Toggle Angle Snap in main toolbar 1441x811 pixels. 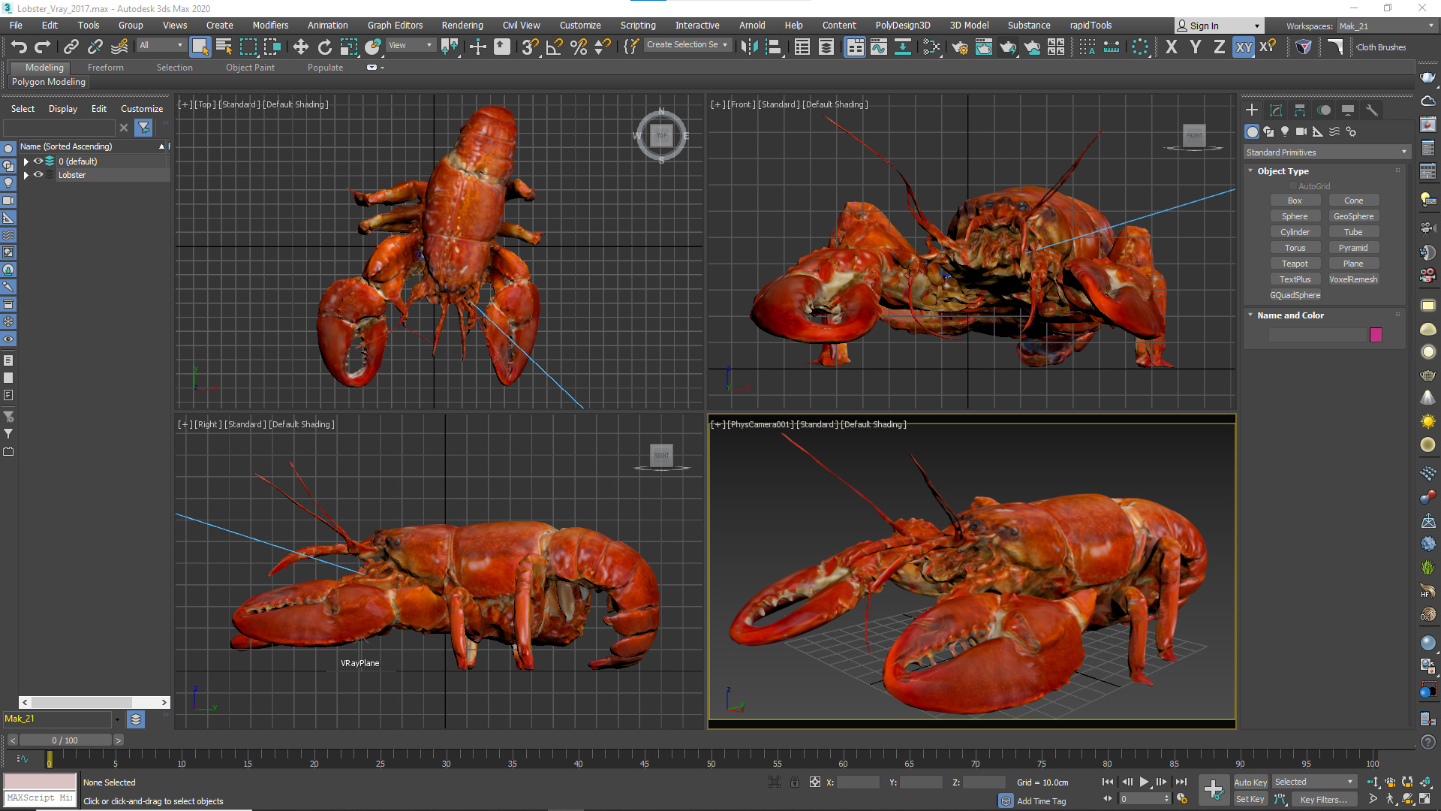click(x=555, y=47)
